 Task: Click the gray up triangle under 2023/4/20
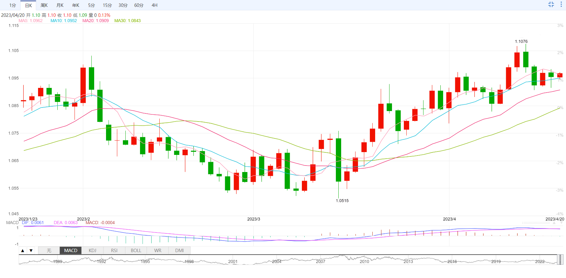pyautogui.click(x=554, y=223)
